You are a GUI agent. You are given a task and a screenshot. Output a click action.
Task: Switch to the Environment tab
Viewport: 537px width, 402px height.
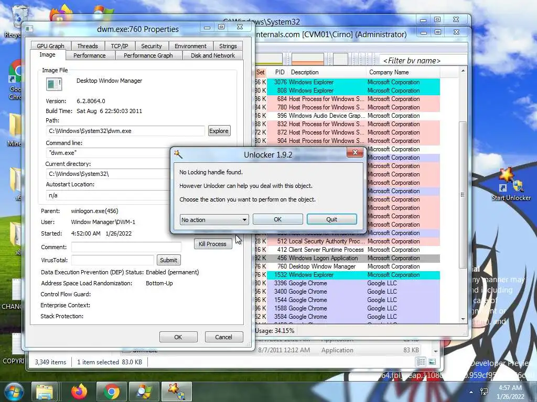click(190, 46)
